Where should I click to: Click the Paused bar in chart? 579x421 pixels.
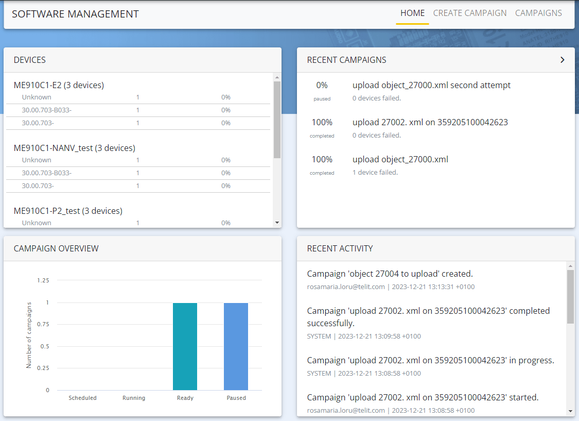pos(236,346)
